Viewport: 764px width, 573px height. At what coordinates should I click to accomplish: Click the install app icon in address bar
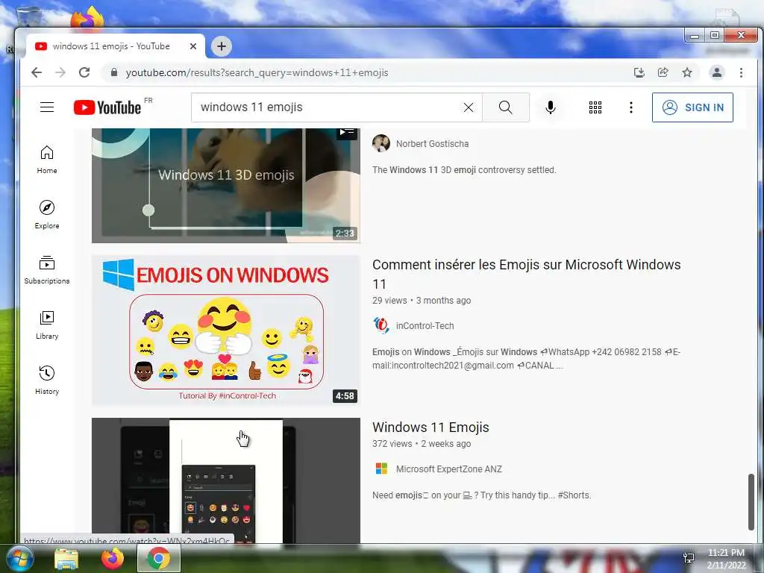[x=639, y=72]
